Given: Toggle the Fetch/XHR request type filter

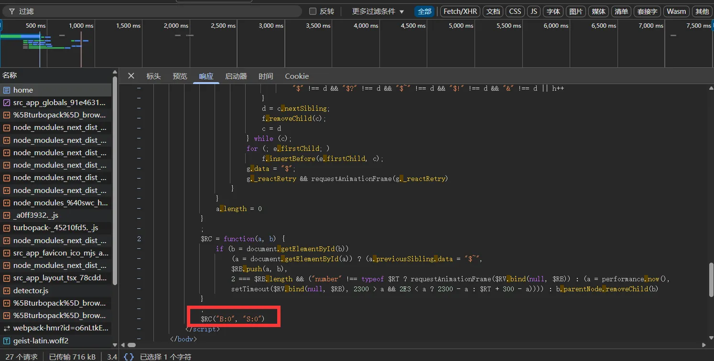Looking at the screenshot, I should 460,11.
